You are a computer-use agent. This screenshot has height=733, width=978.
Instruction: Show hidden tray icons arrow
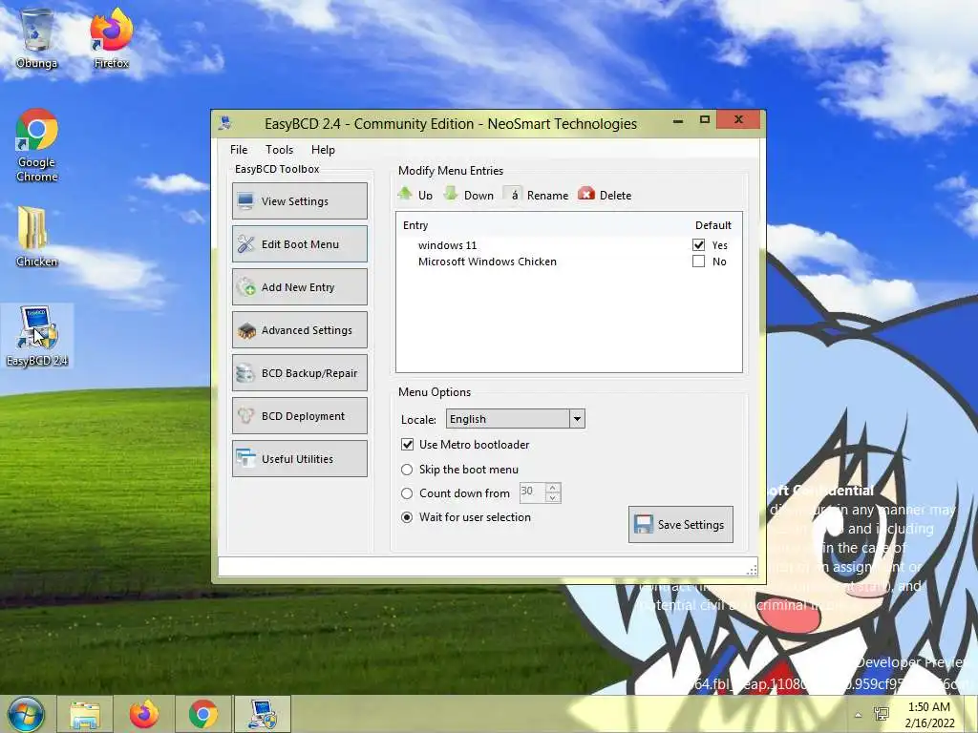pyautogui.click(x=859, y=715)
